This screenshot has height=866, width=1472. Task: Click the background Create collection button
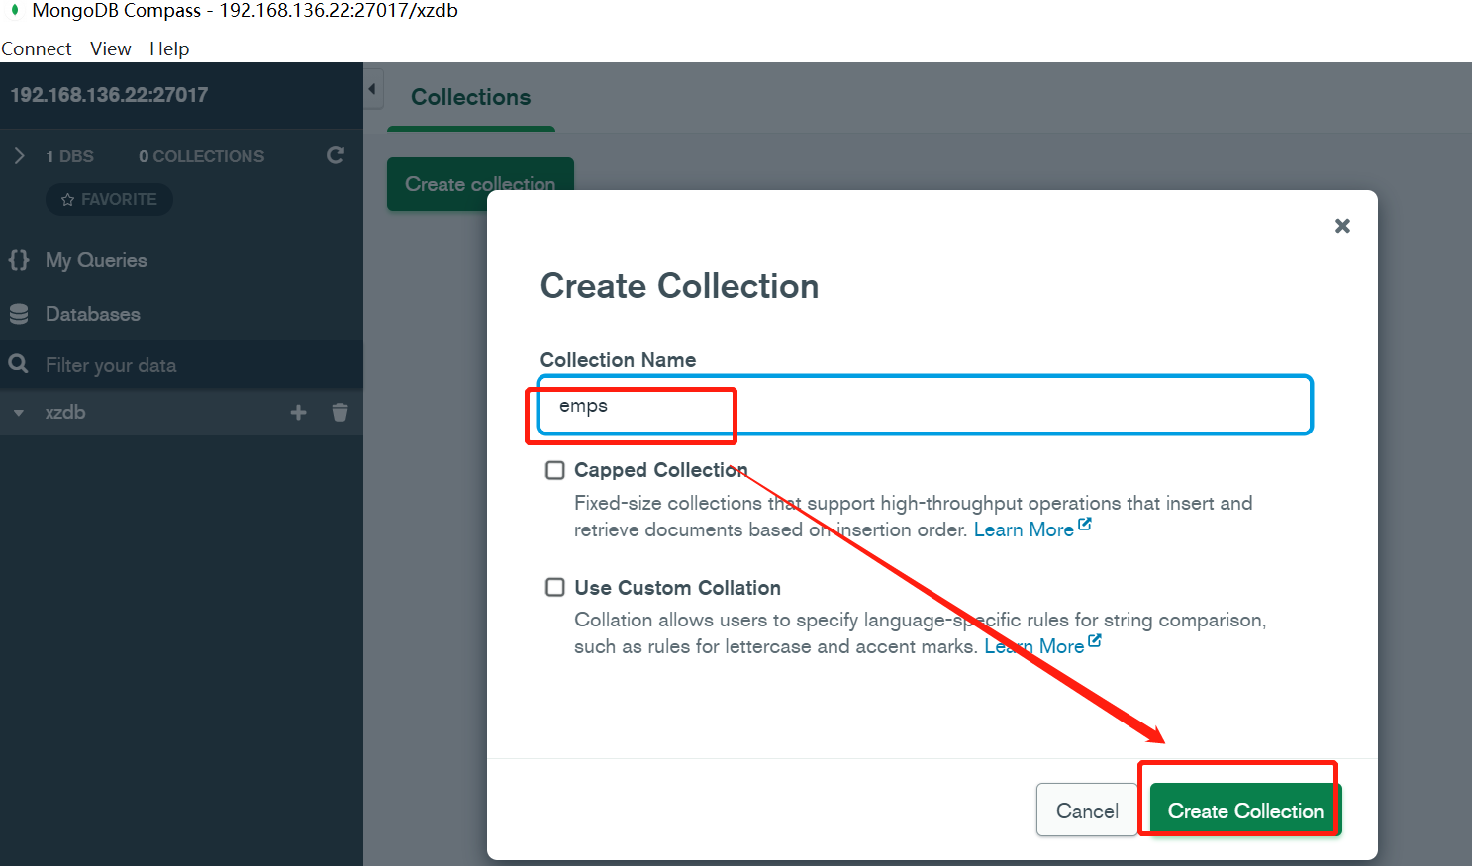480,184
